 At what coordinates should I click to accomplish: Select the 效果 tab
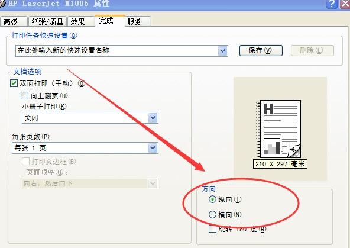(x=81, y=21)
